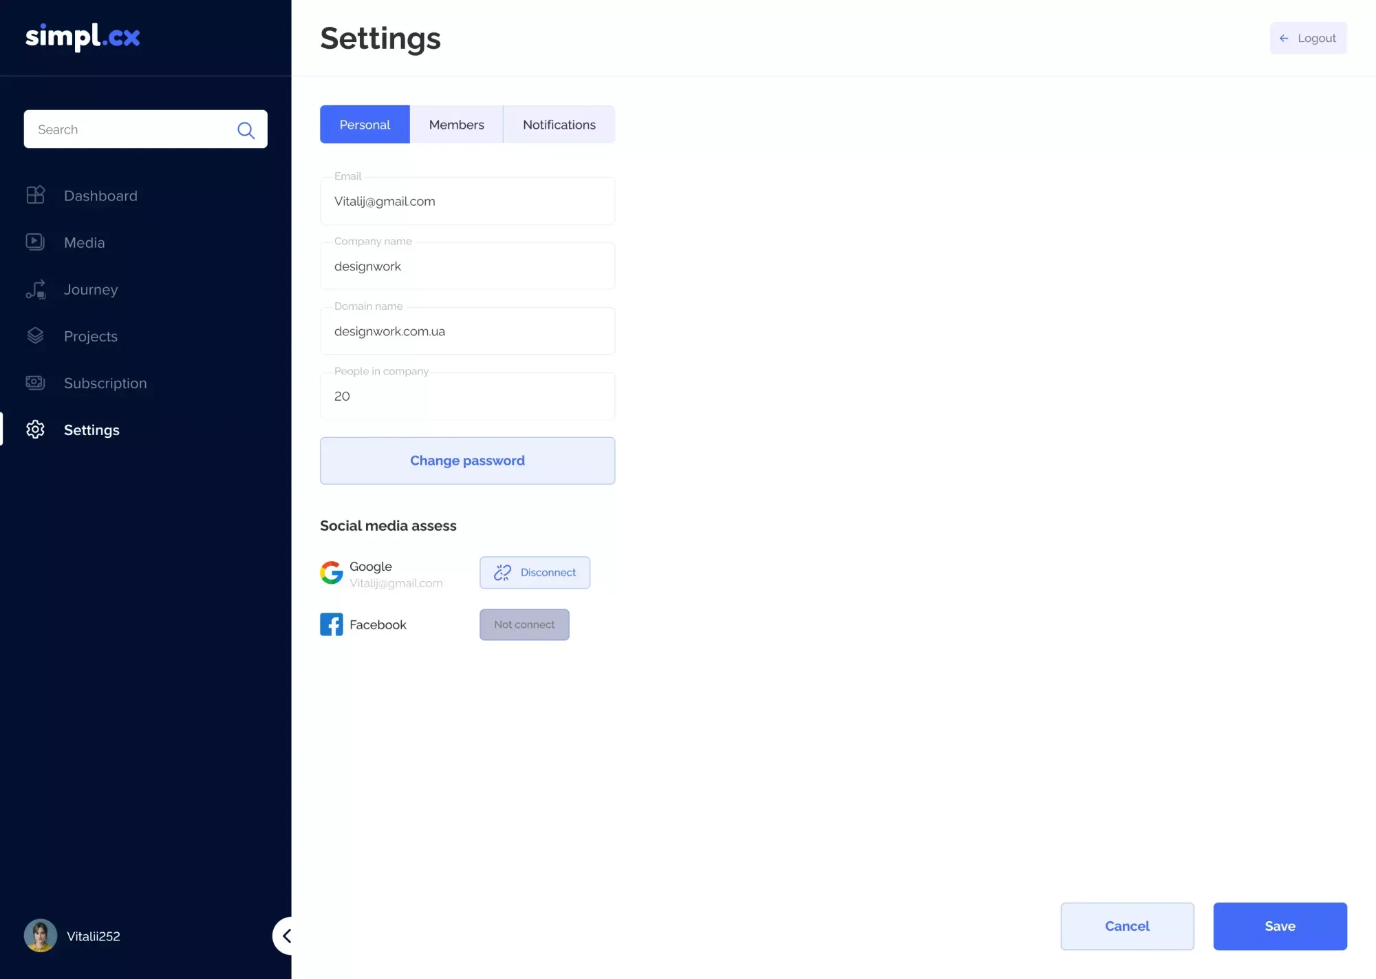The image size is (1376, 979).
Task: Click the Facebook logo icon
Action: pyautogui.click(x=331, y=624)
